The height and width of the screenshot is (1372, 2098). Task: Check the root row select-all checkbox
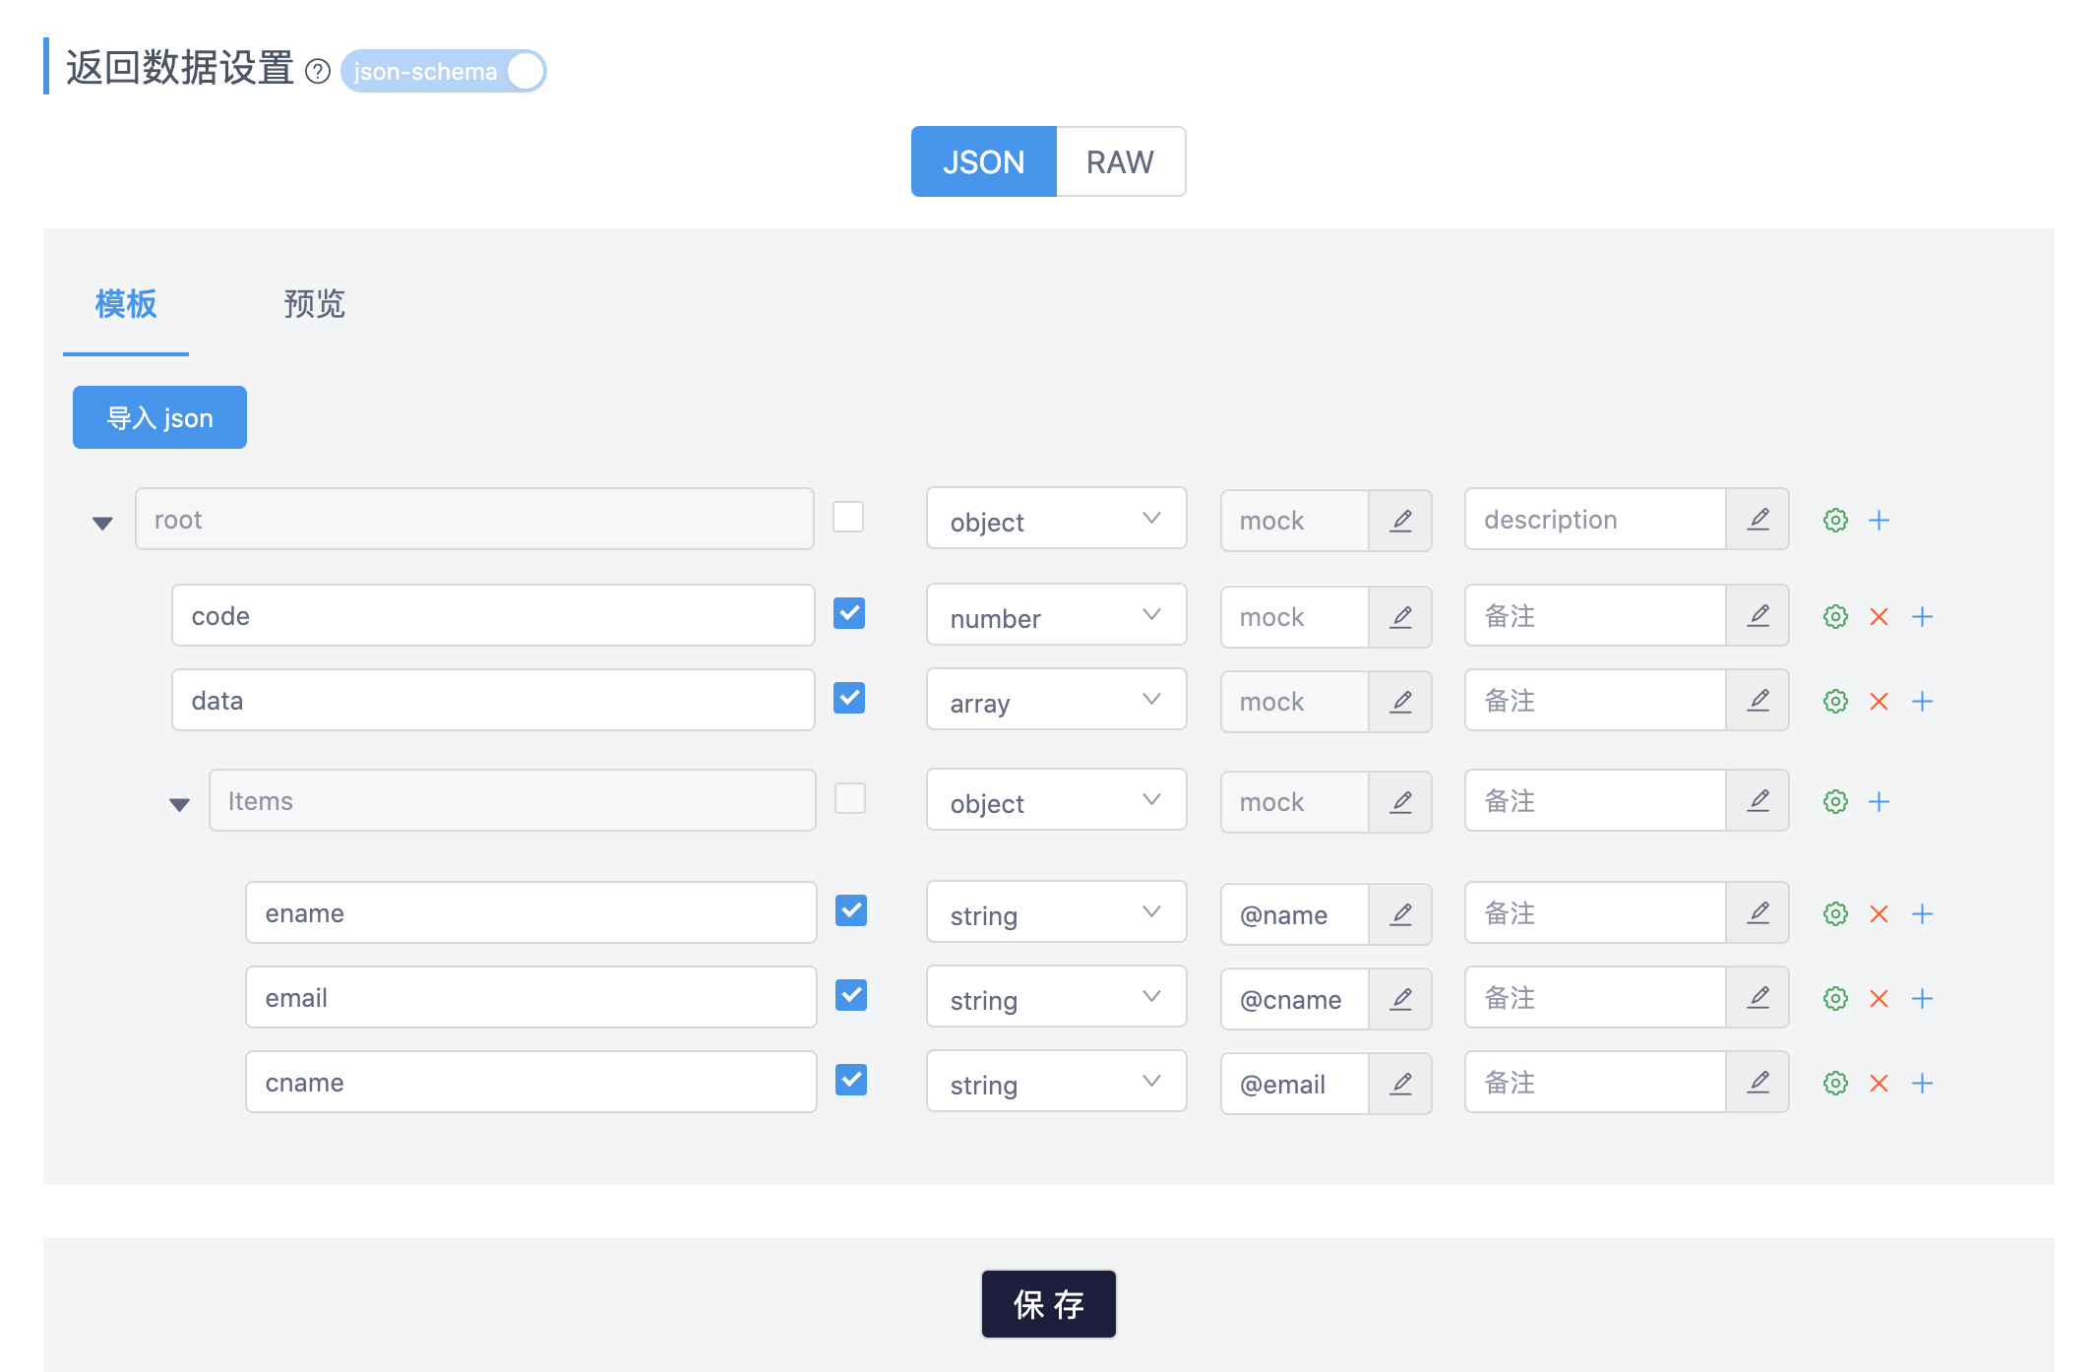(848, 518)
